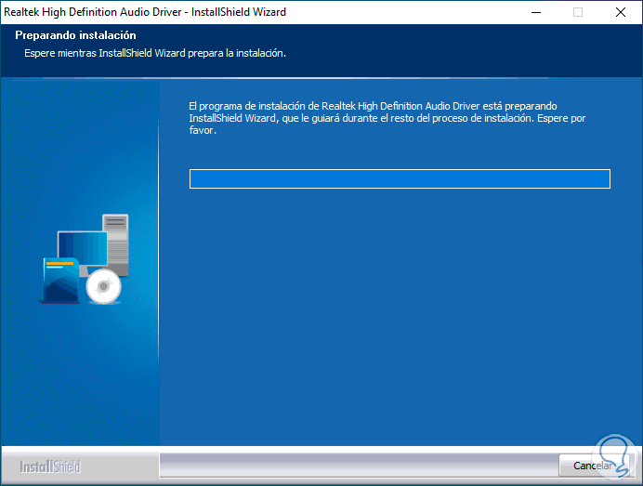
Task: Click the installation progress bar
Action: [x=400, y=178]
